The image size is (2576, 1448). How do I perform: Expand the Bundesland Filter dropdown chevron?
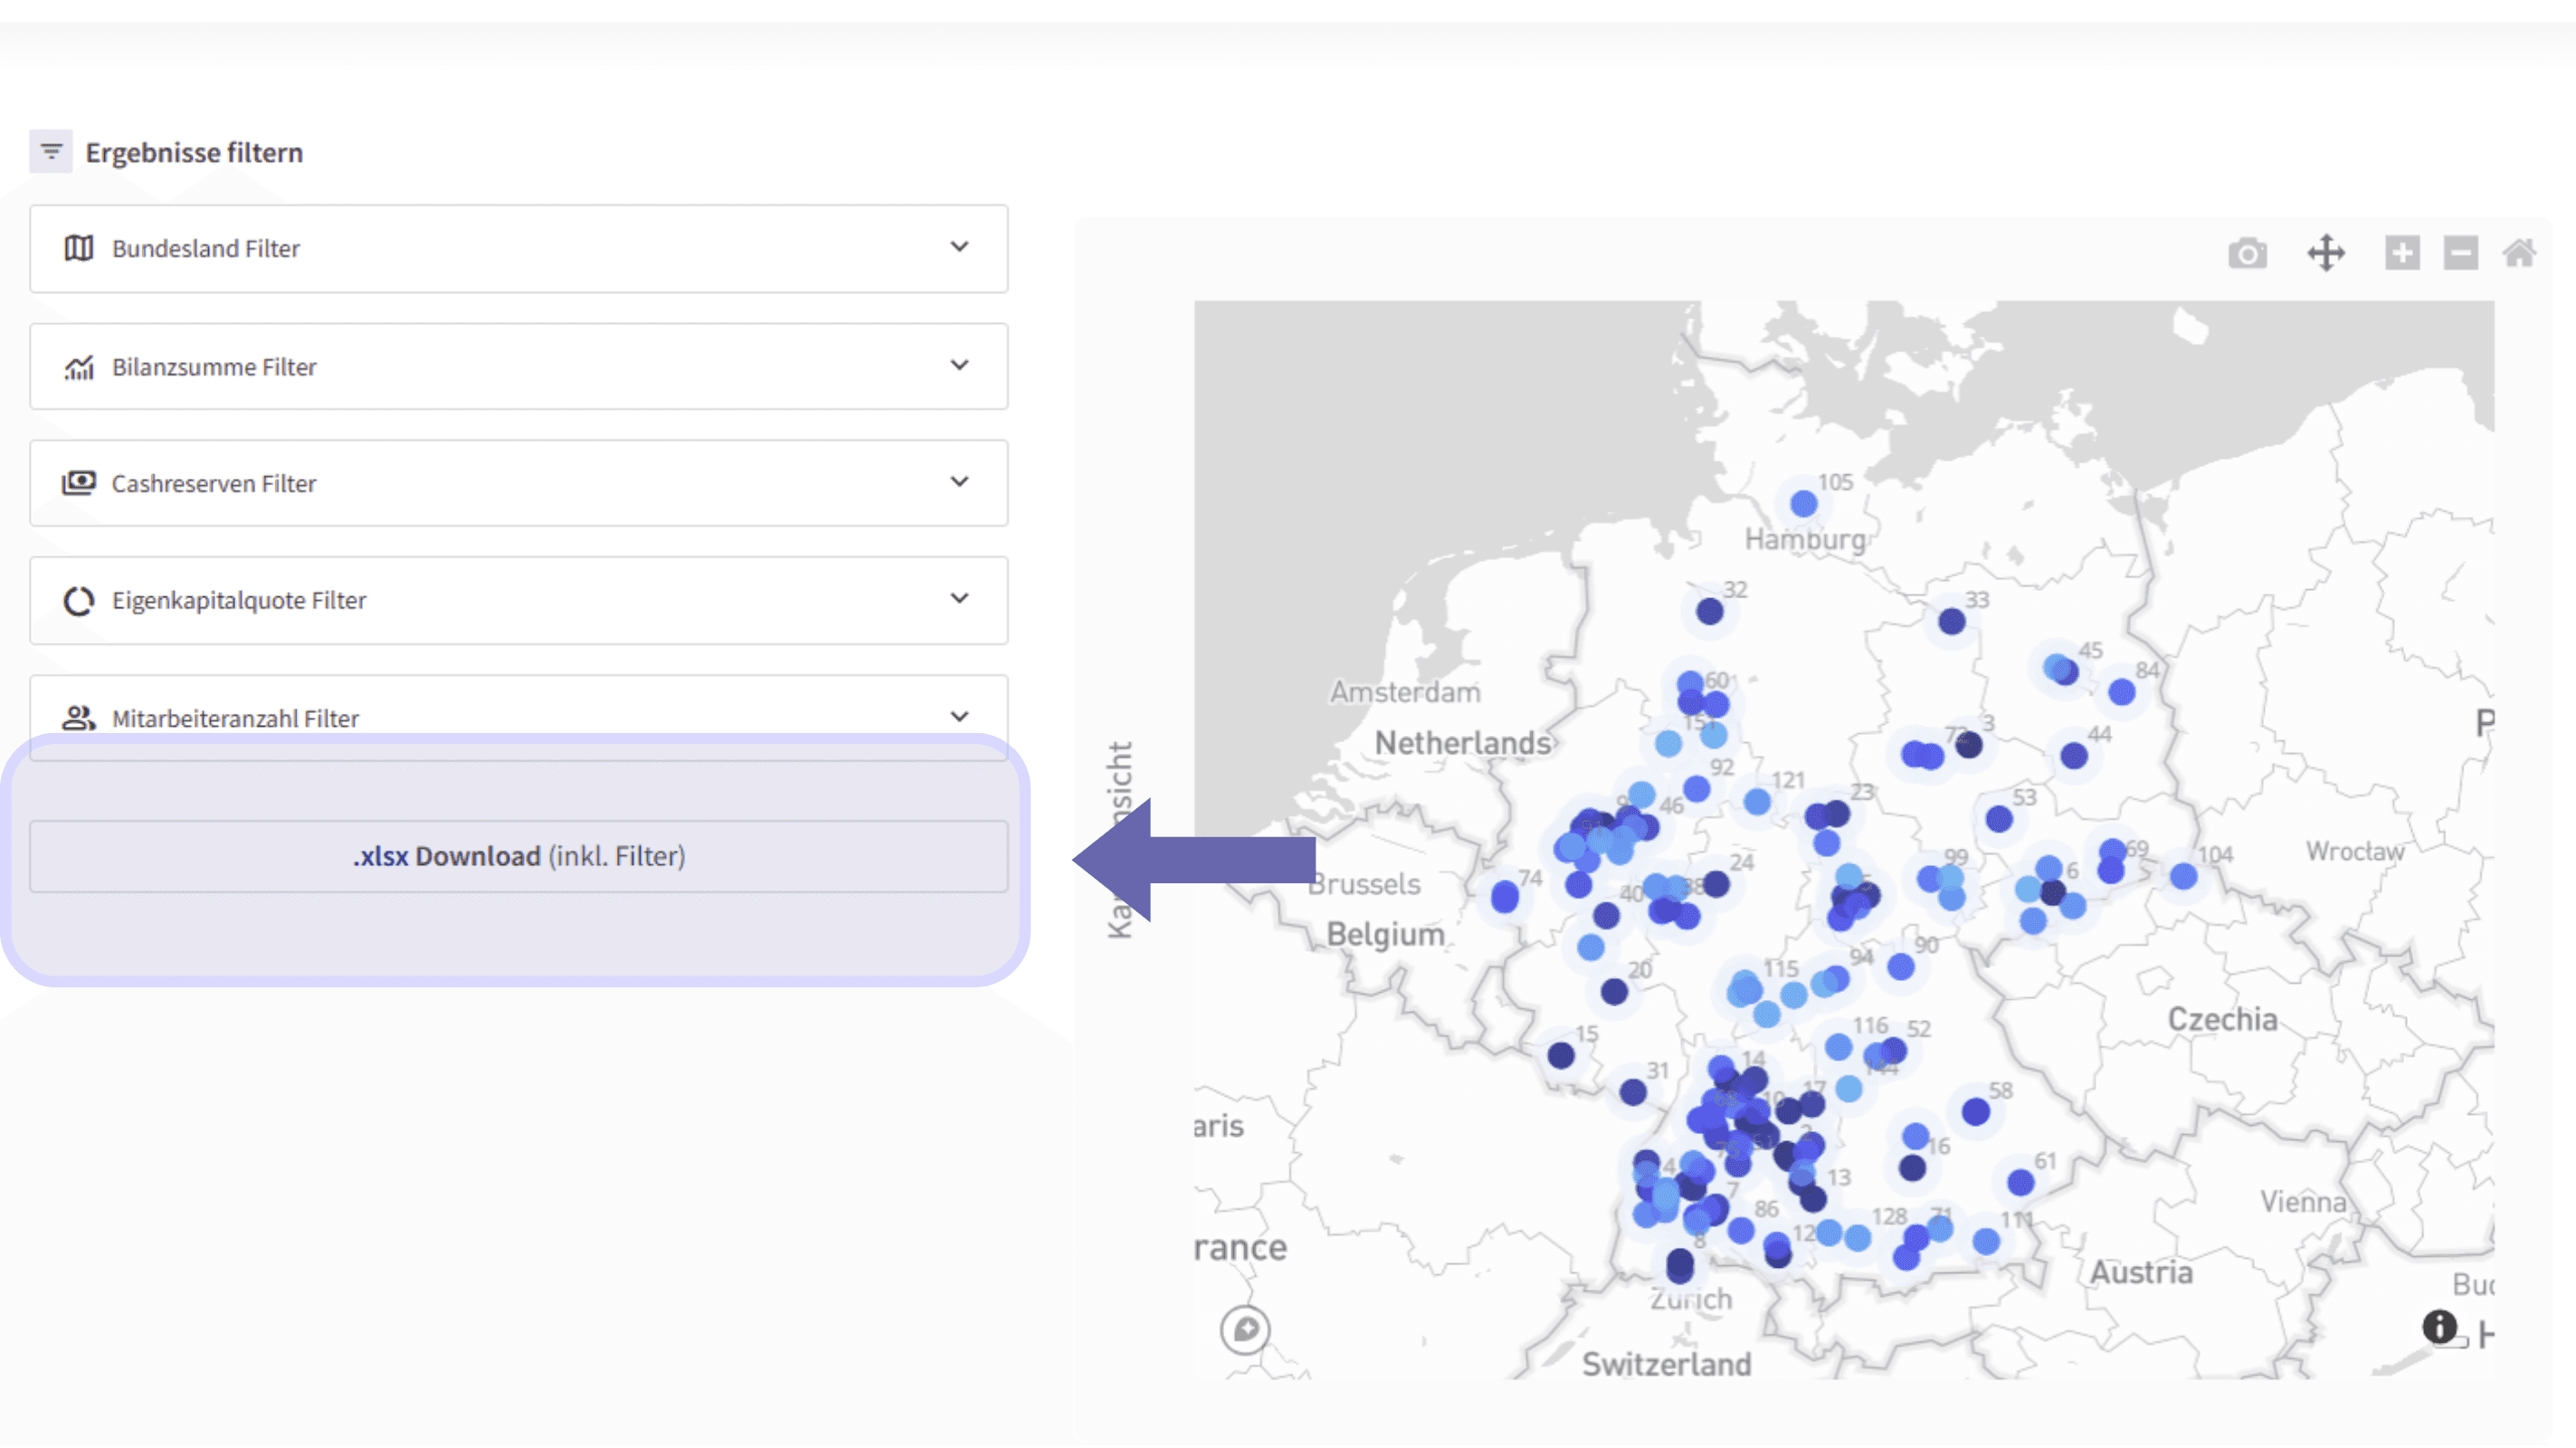pyautogui.click(x=959, y=247)
